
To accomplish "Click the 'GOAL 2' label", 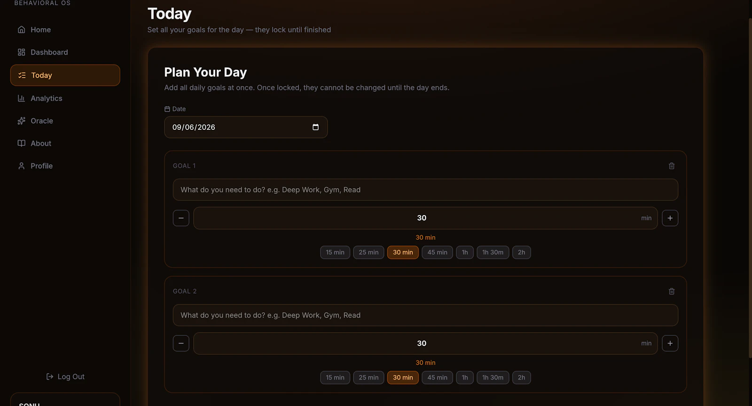I will pos(185,291).
